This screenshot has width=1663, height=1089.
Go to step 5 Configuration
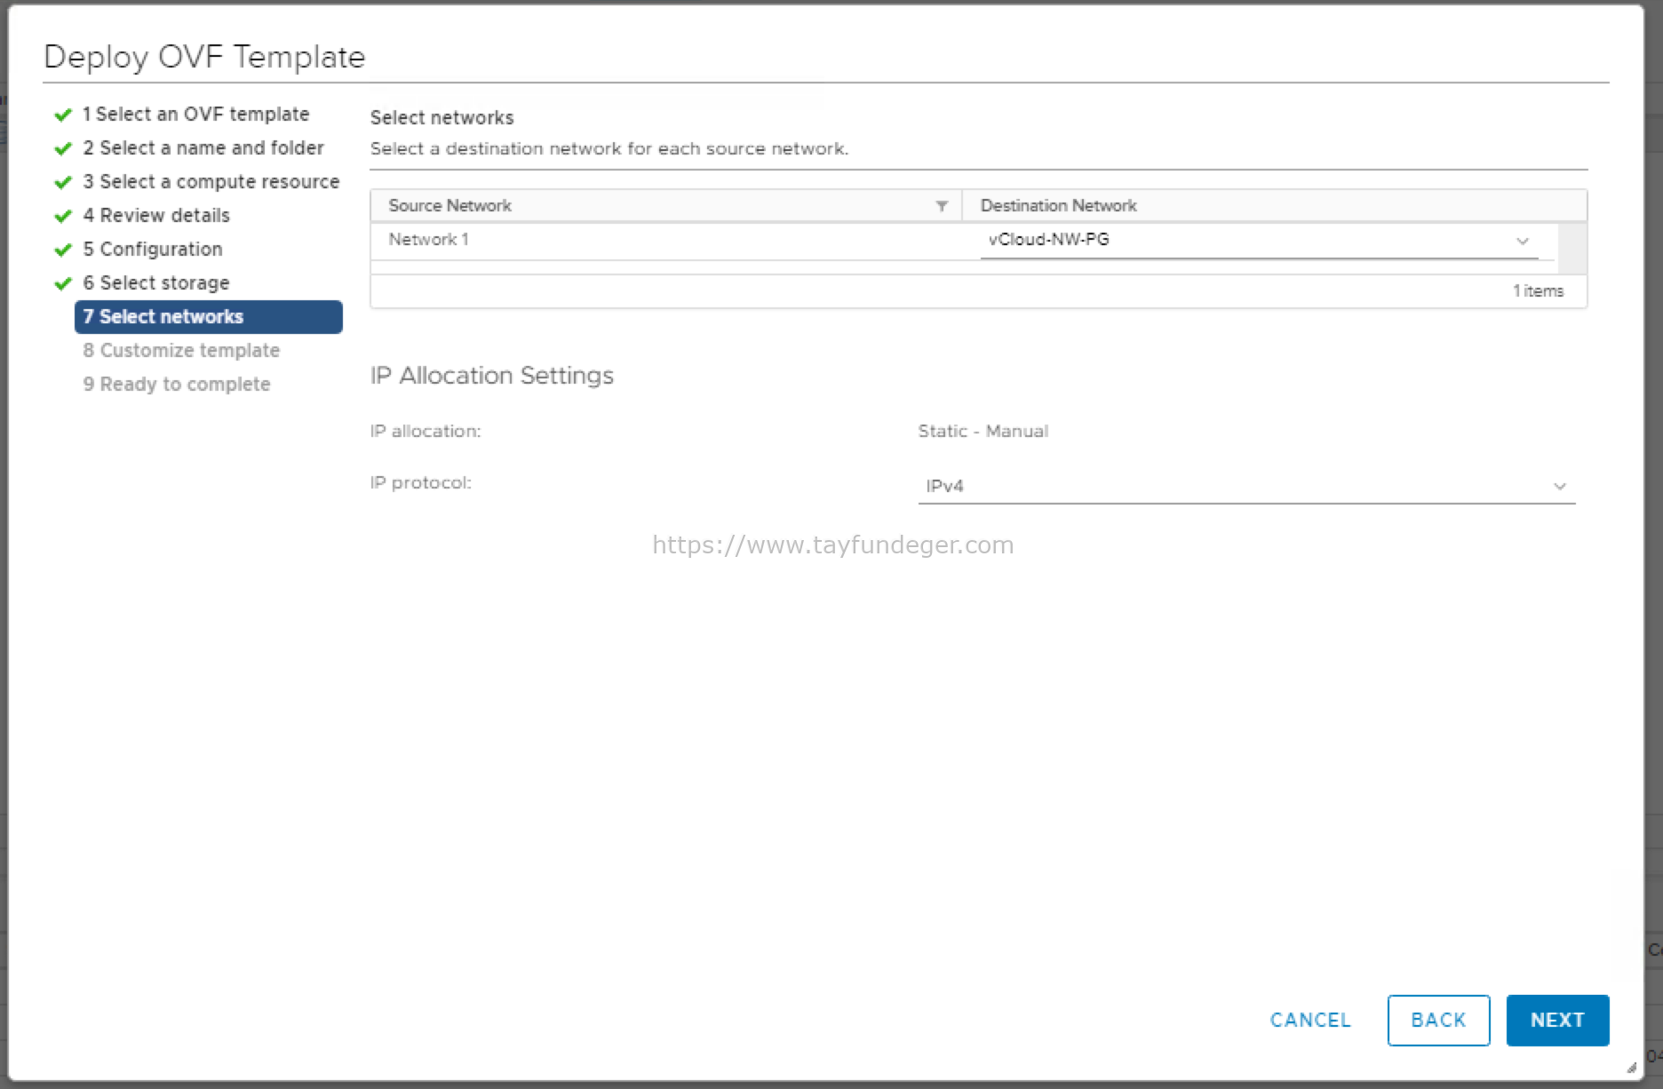pyautogui.click(x=153, y=249)
